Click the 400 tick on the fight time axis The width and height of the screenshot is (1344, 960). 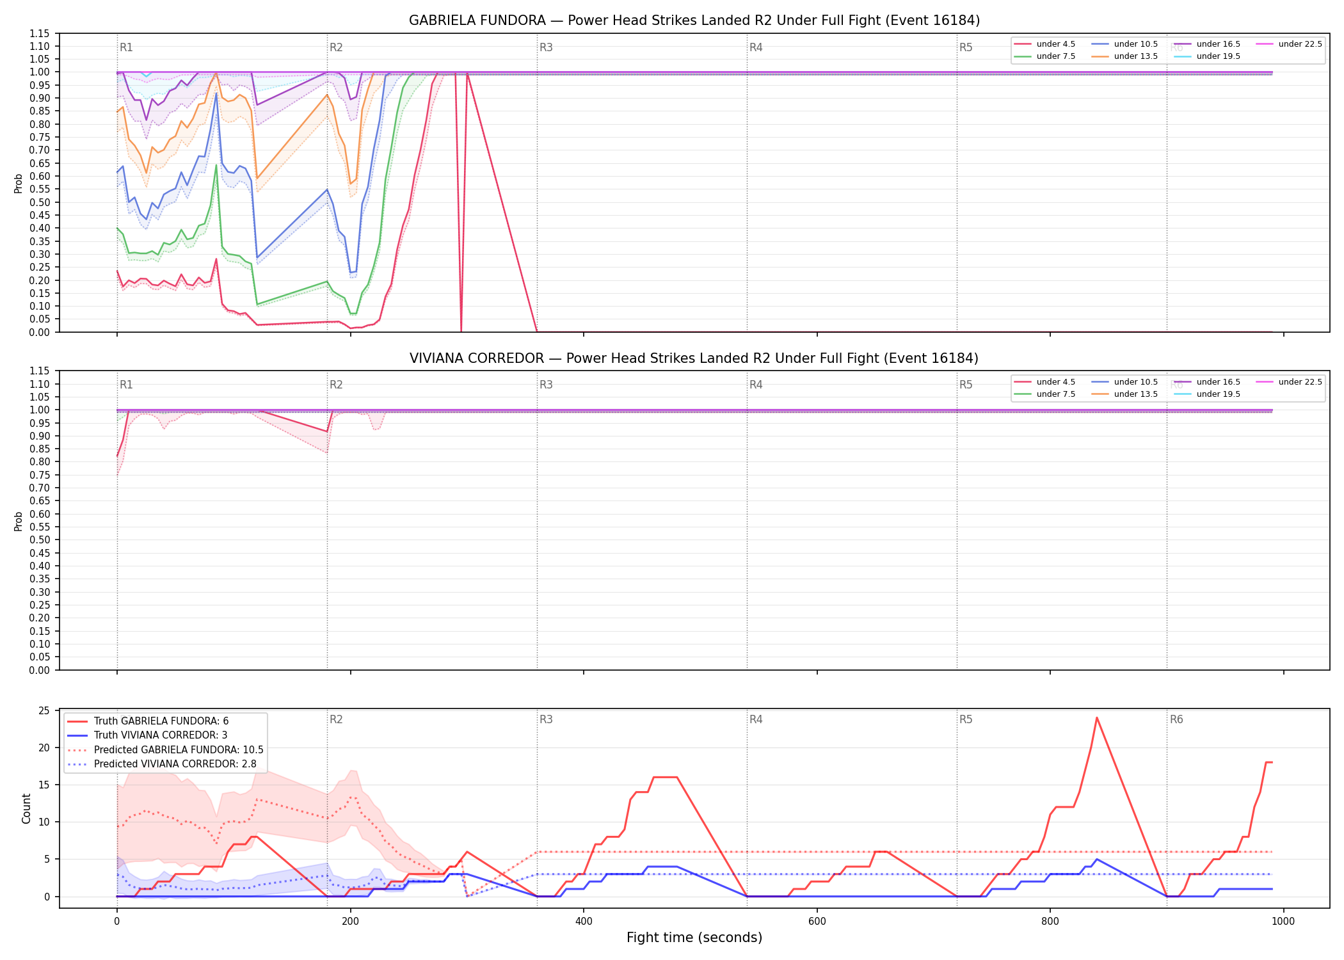[x=584, y=922]
